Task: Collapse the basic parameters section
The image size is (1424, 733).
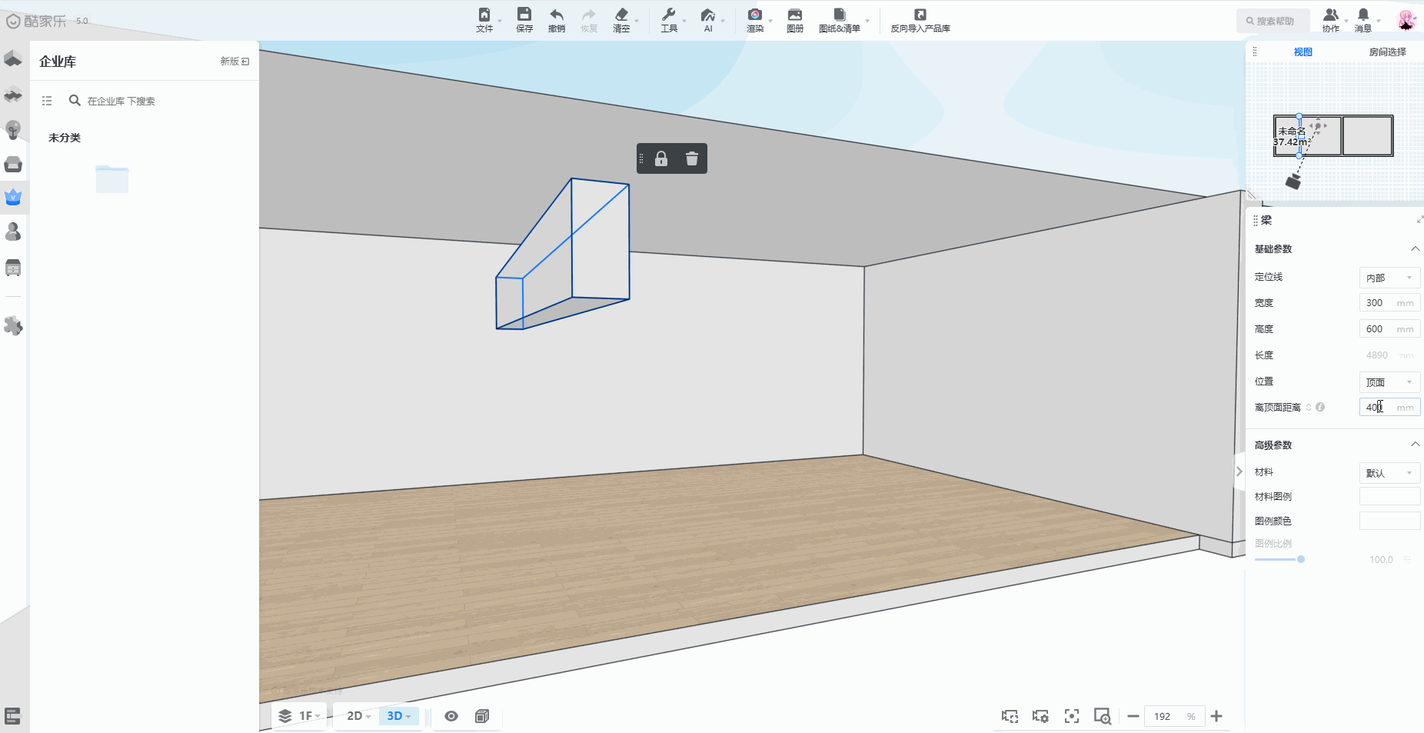Action: [x=1415, y=248]
